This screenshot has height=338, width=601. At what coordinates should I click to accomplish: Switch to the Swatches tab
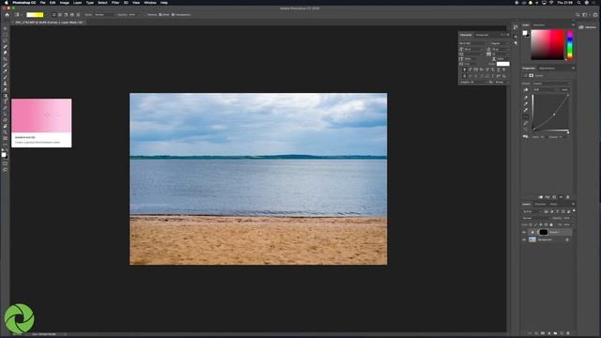pos(539,25)
